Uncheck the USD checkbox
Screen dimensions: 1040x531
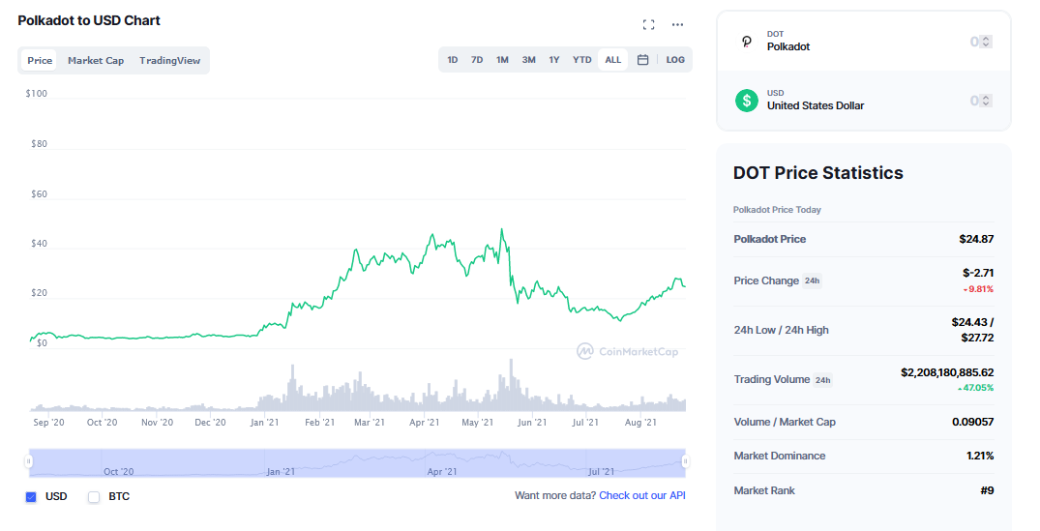pos(31,497)
